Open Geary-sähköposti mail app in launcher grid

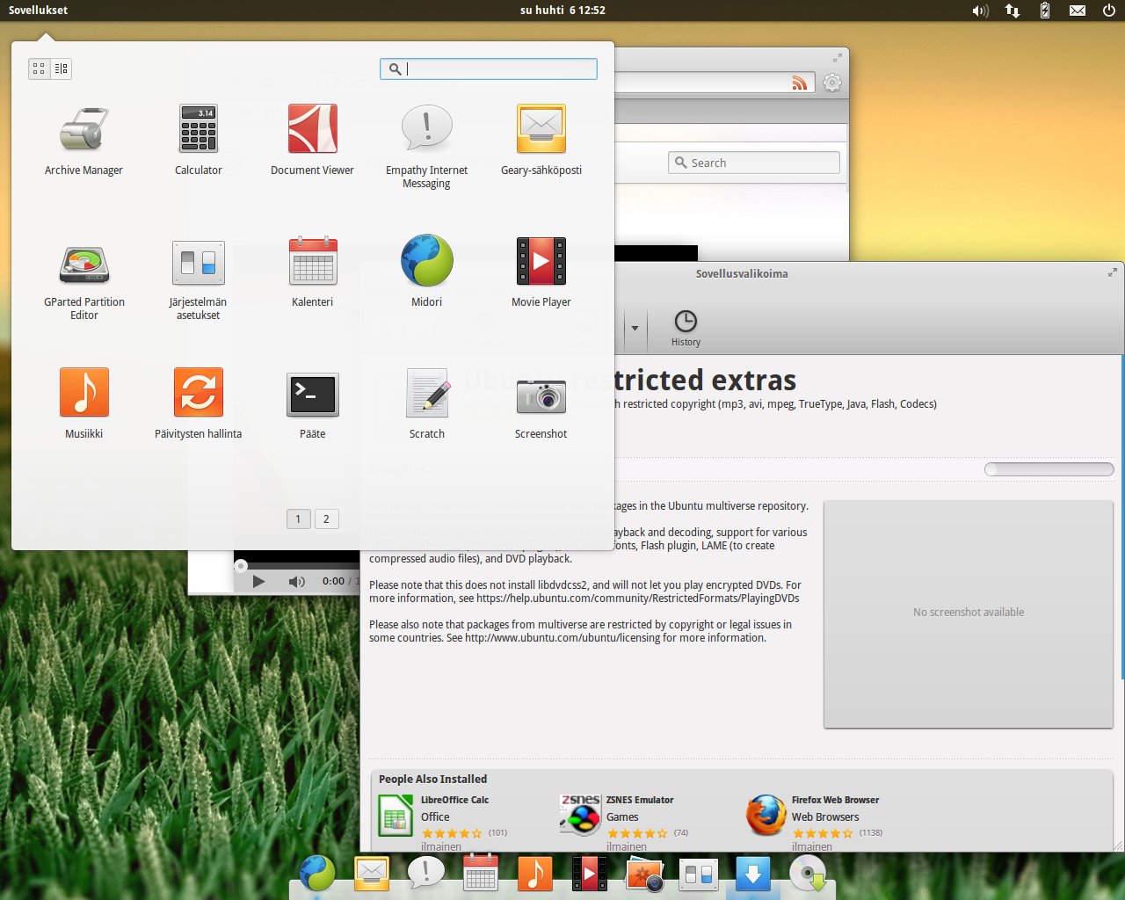tap(541, 141)
